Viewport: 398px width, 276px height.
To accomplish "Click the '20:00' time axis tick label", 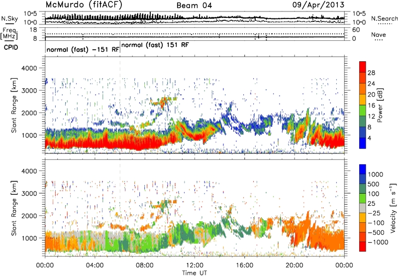I will pyautogui.click(x=295, y=266).
